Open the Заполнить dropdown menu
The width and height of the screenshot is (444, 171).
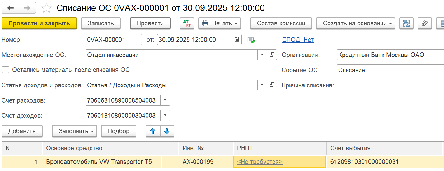[x=74, y=131]
